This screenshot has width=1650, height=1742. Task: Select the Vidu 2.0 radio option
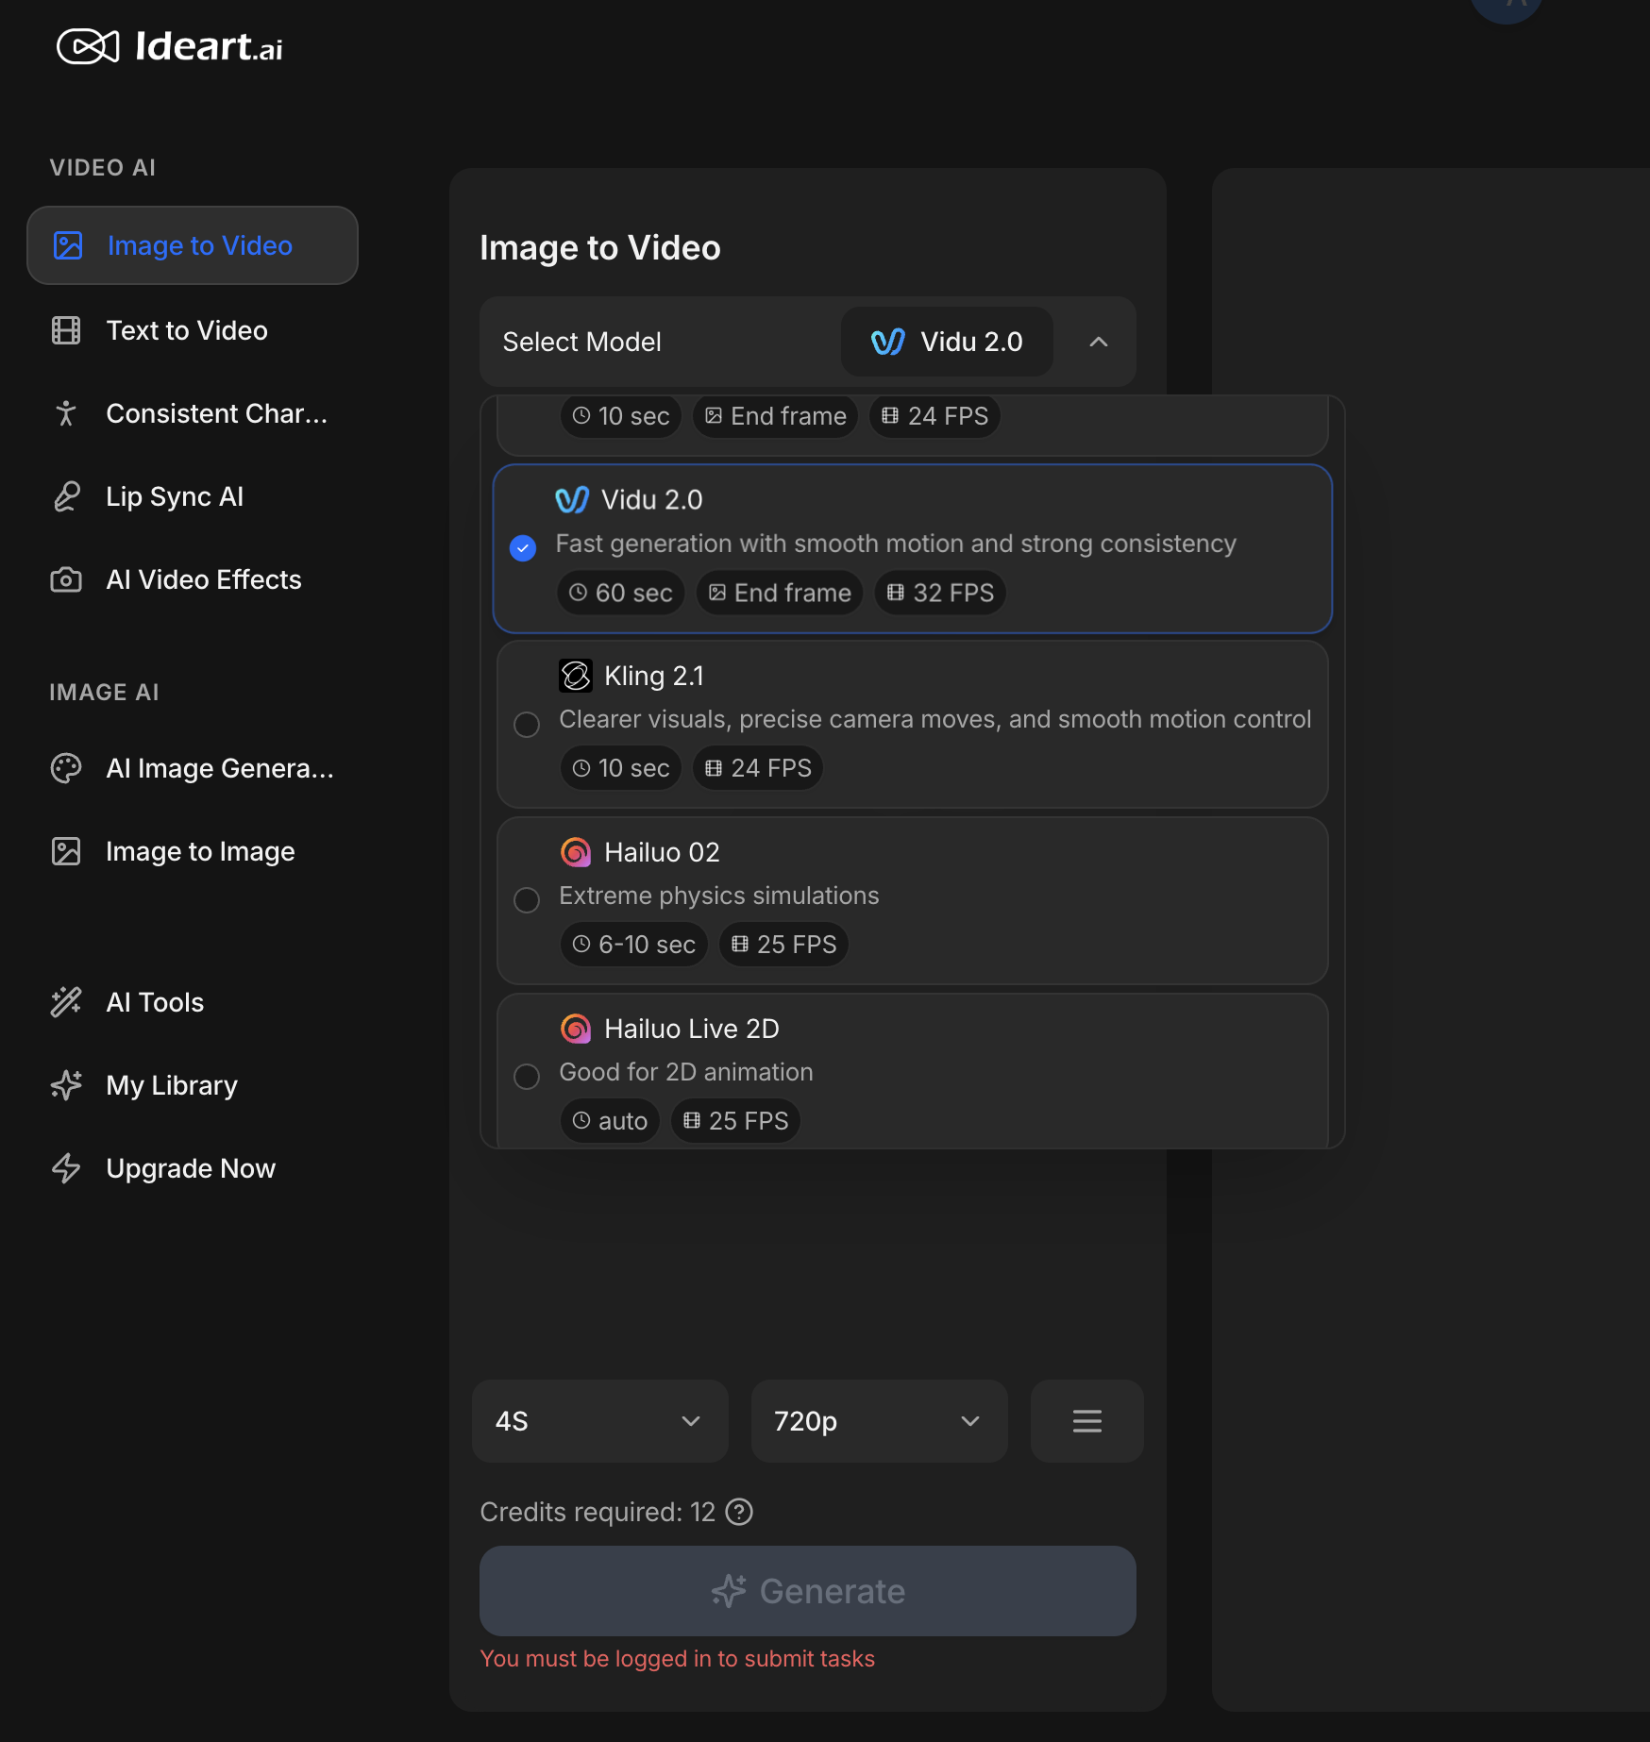tap(523, 548)
